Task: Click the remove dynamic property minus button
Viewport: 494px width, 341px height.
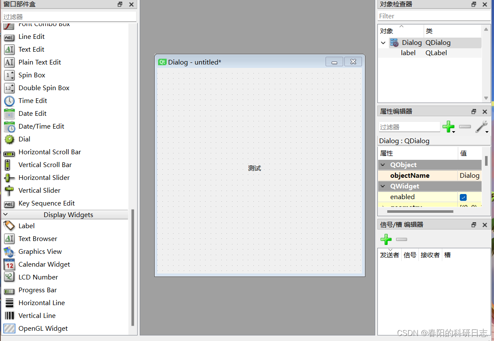Action: click(465, 126)
